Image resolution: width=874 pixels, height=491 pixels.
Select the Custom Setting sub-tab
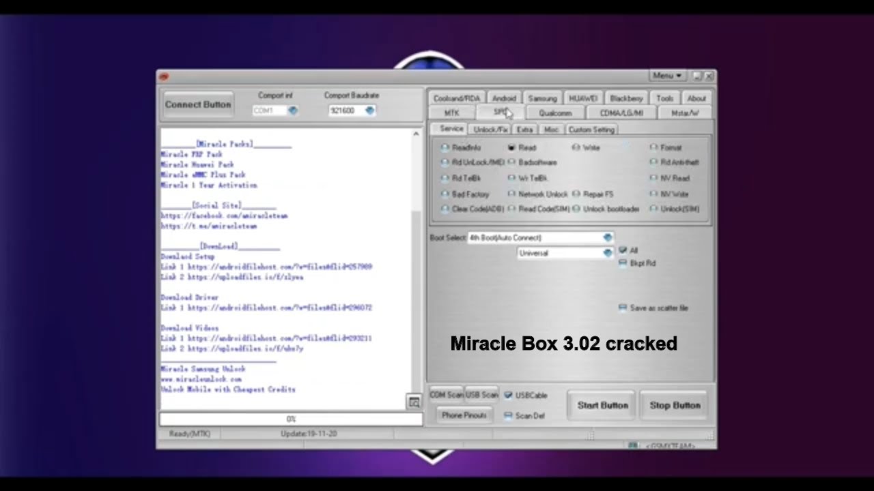click(591, 130)
